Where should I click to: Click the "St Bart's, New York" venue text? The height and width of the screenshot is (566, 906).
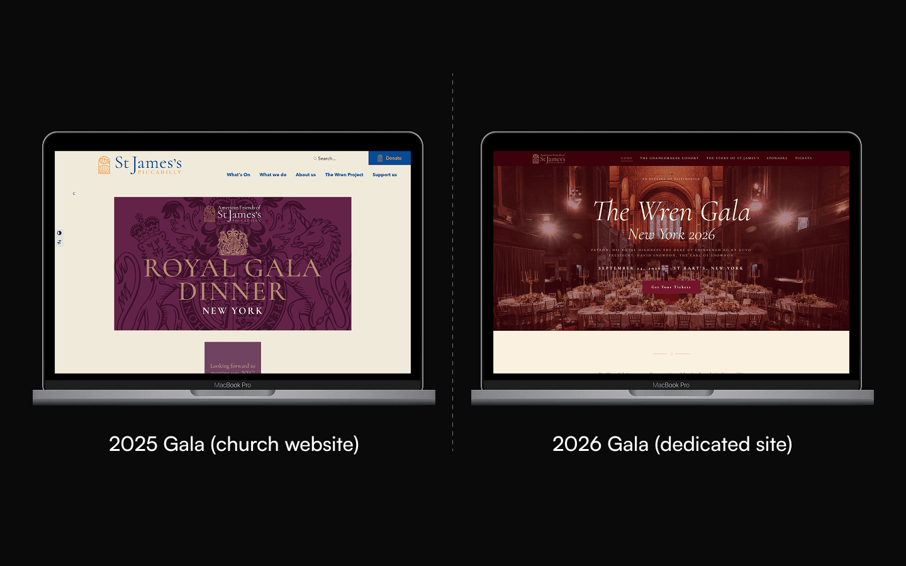pyautogui.click(x=708, y=269)
